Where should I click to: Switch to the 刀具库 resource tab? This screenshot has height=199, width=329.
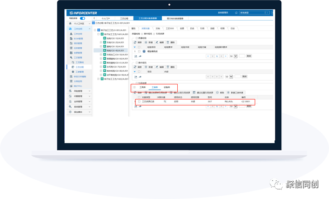143,87
